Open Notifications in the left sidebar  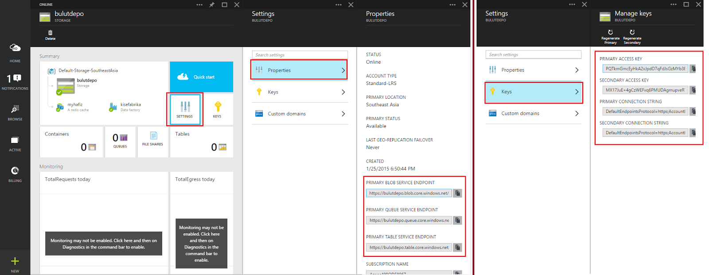[x=15, y=82]
